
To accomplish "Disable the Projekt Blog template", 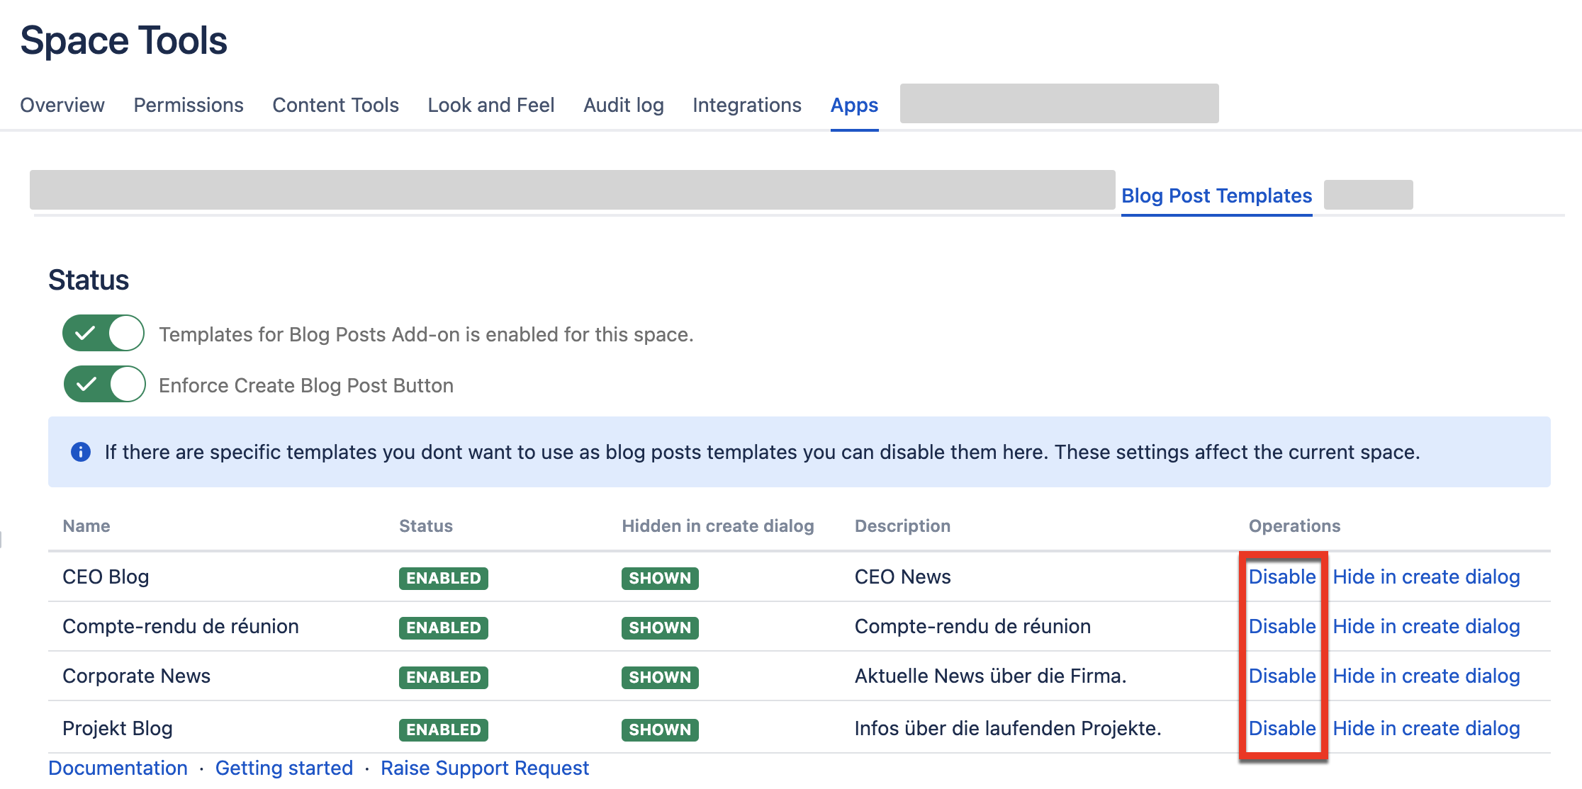I will coord(1281,728).
